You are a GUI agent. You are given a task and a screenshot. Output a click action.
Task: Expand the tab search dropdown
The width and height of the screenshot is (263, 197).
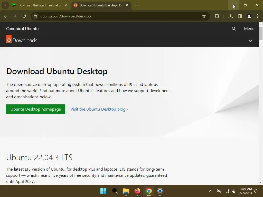pyautogui.click(x=5, y=5)
